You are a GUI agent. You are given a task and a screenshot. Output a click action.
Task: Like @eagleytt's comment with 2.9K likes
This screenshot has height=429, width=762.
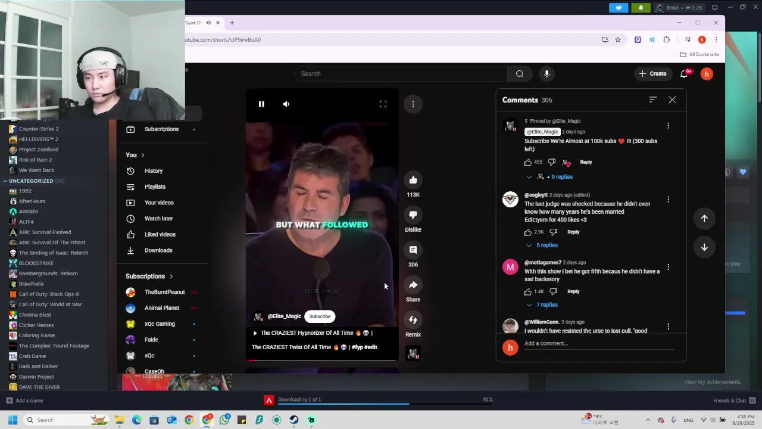click(527, 232)
